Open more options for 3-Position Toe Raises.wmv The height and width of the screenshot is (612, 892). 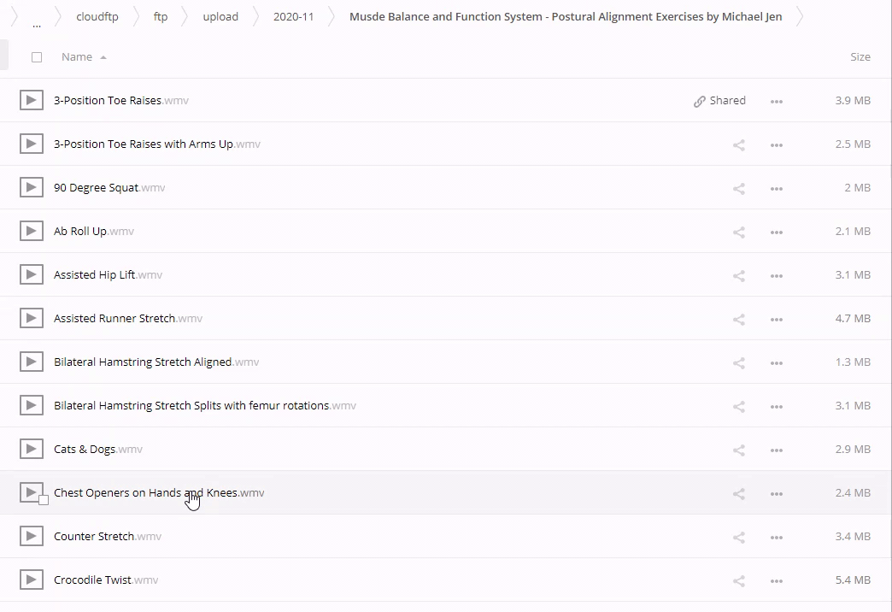click(x=776, y=101)
